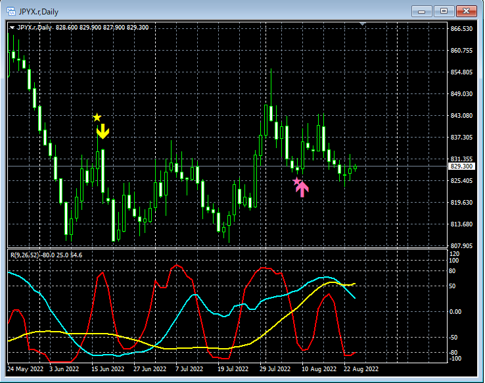Click the 10 Aug 2022 date label

[x=319, y=369]
